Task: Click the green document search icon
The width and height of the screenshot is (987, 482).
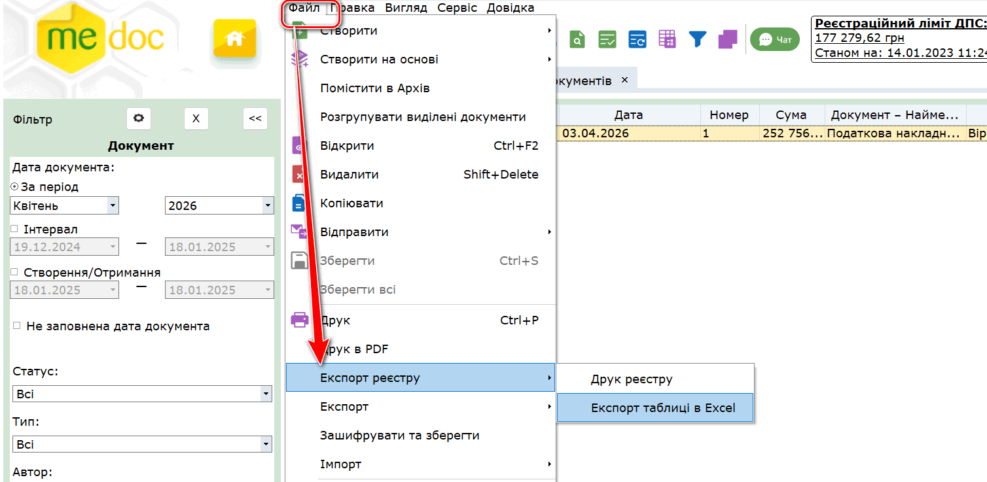Action: coord(577,39)
